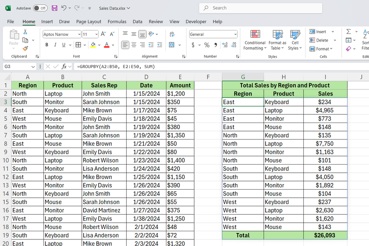Apply Percent Style number format
Image resolution: width=369 pixels, height=246 pixels.
pos(207,45)
